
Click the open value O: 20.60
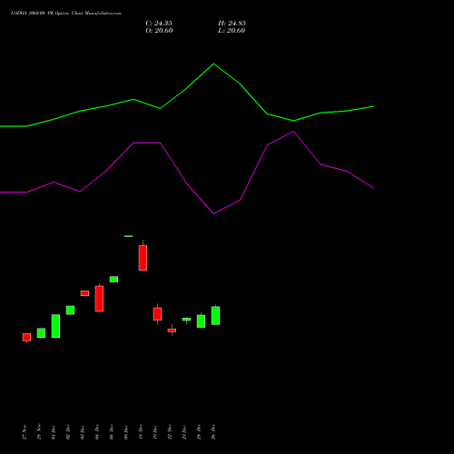coord(159,31)
